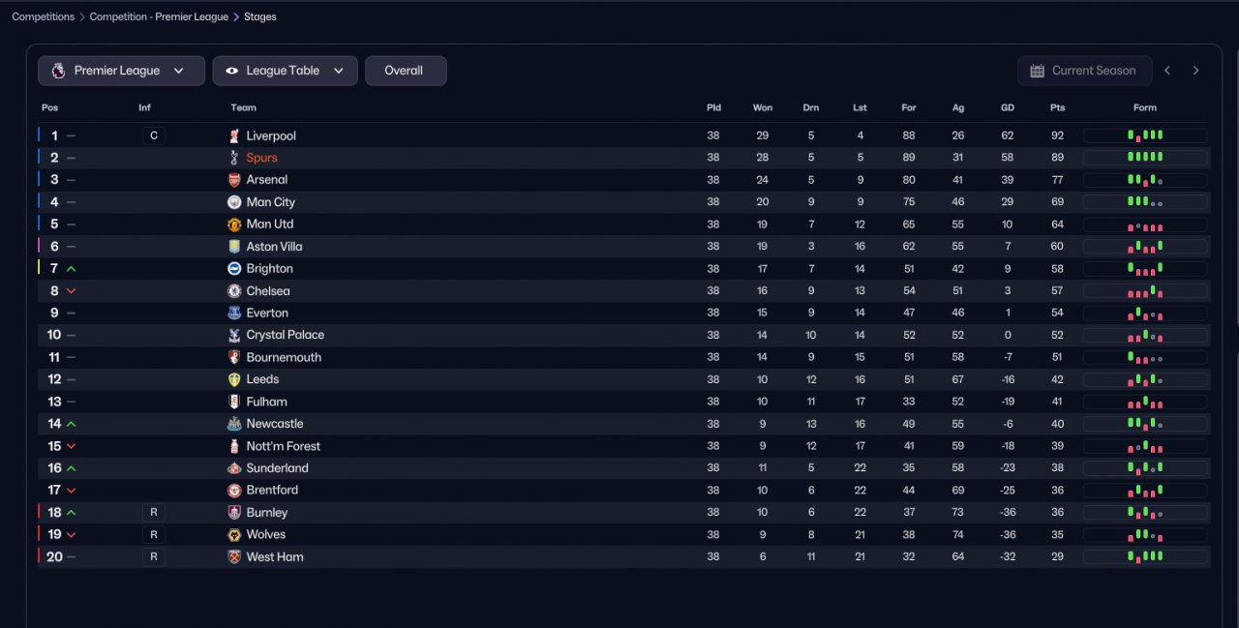
Task: Sort table by Drn column header
Action: (811, 108)
